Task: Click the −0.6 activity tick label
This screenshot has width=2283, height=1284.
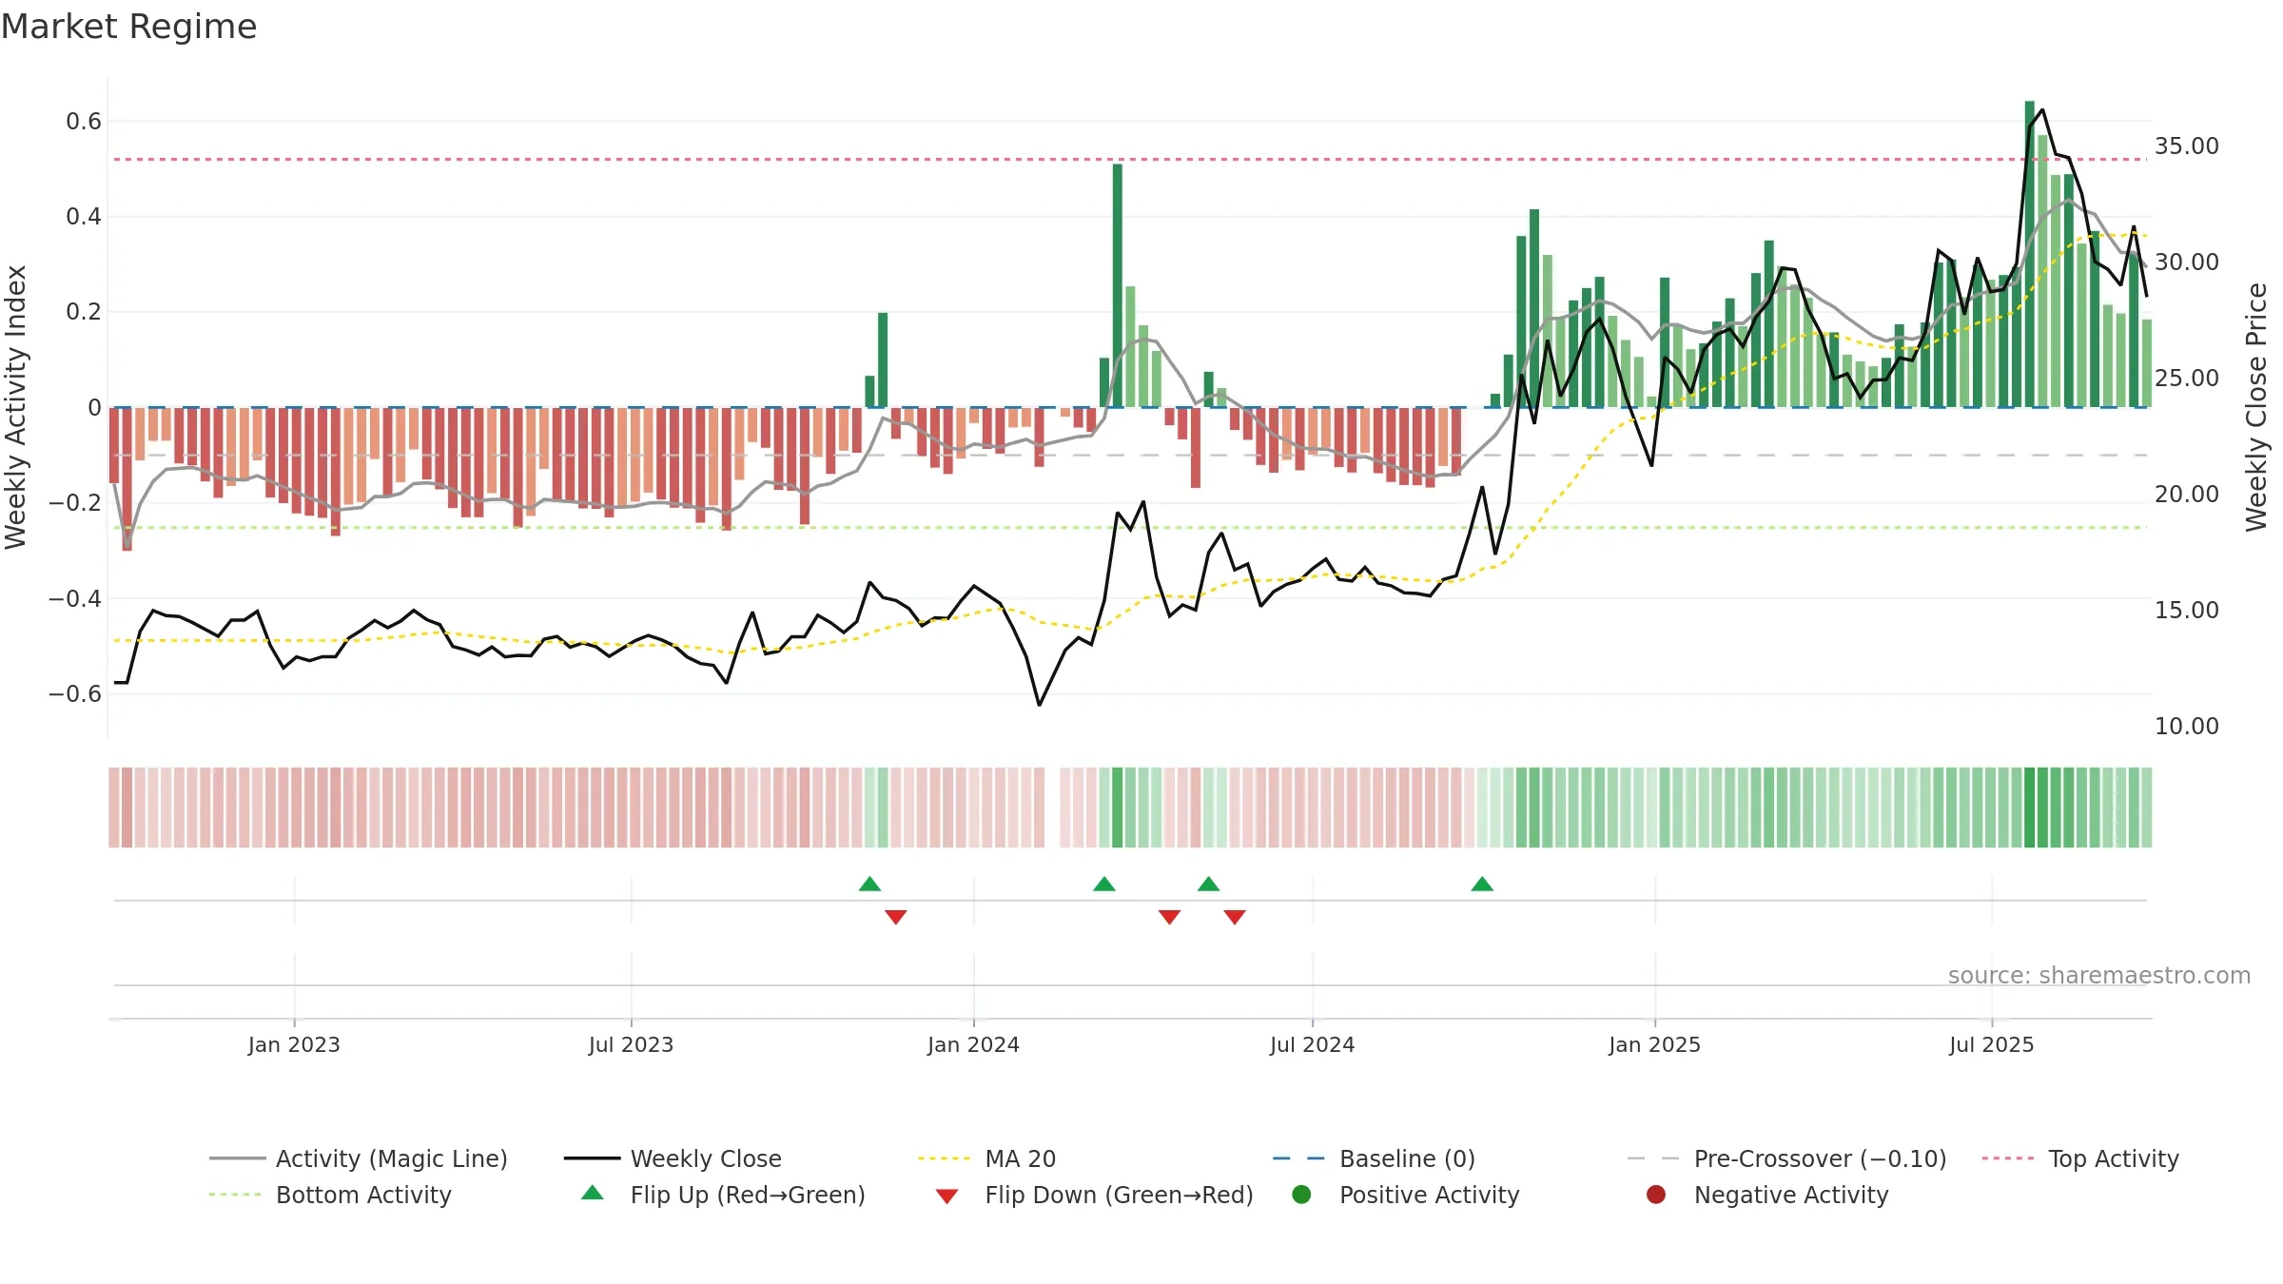Action: click(75, 693)
